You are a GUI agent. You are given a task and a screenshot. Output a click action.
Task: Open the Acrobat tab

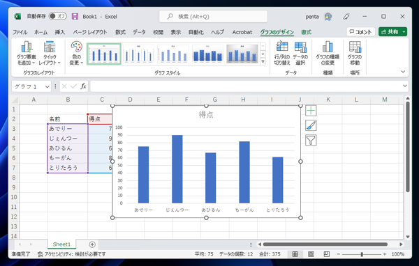(242, 32)
